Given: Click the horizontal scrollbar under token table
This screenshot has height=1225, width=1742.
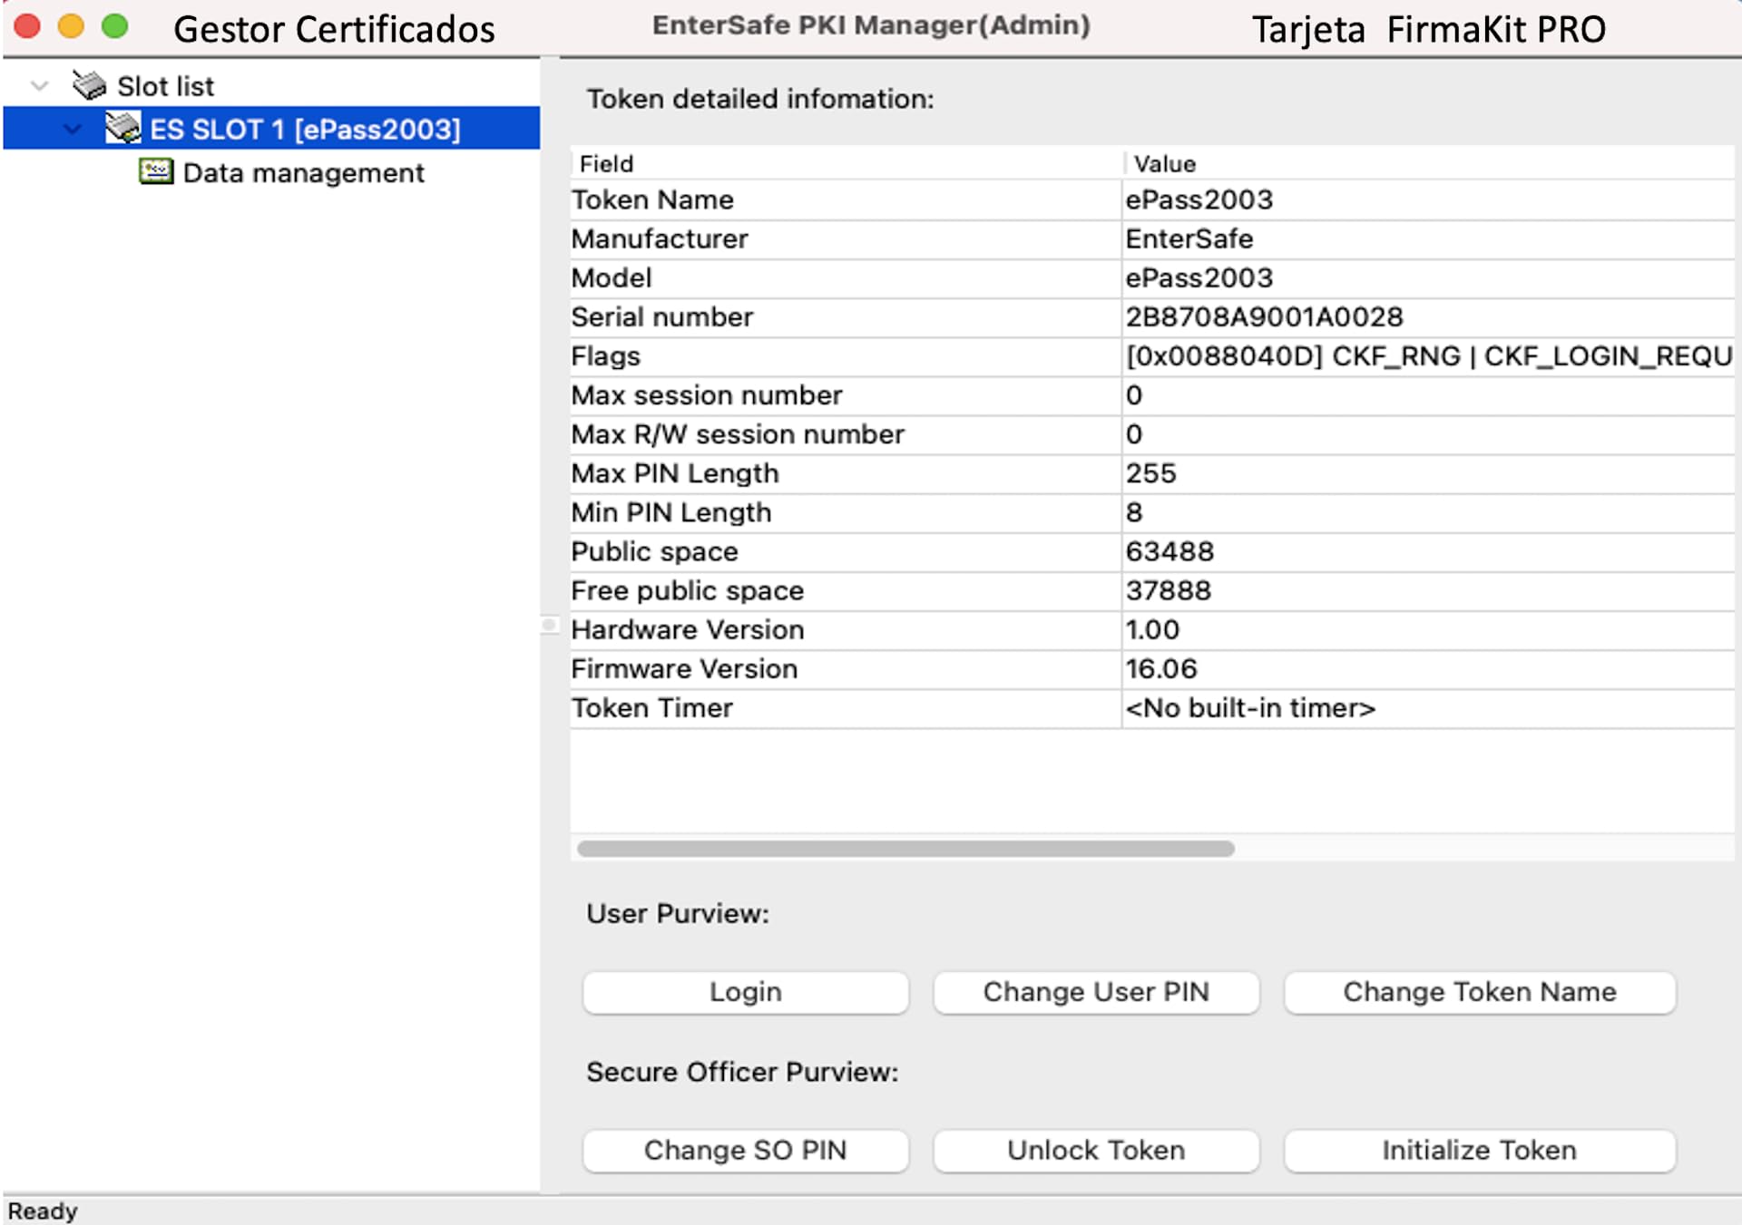Looking at the screenshot, I should pos(905,849).
